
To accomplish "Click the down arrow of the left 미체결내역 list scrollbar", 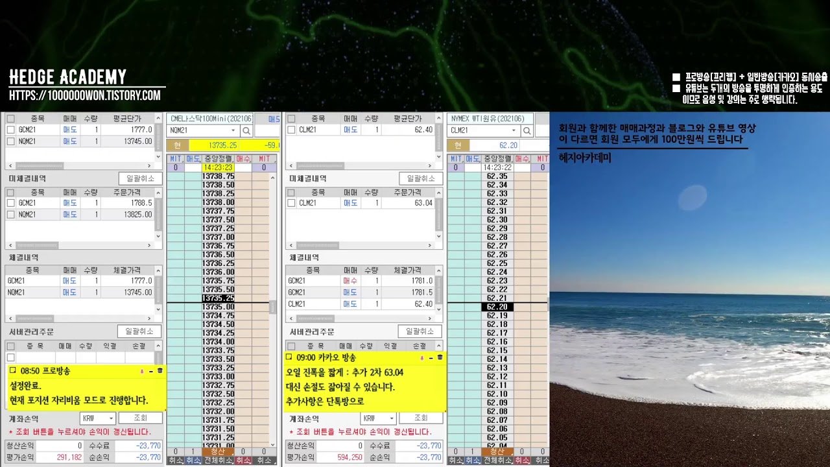I will click(158, 237).
